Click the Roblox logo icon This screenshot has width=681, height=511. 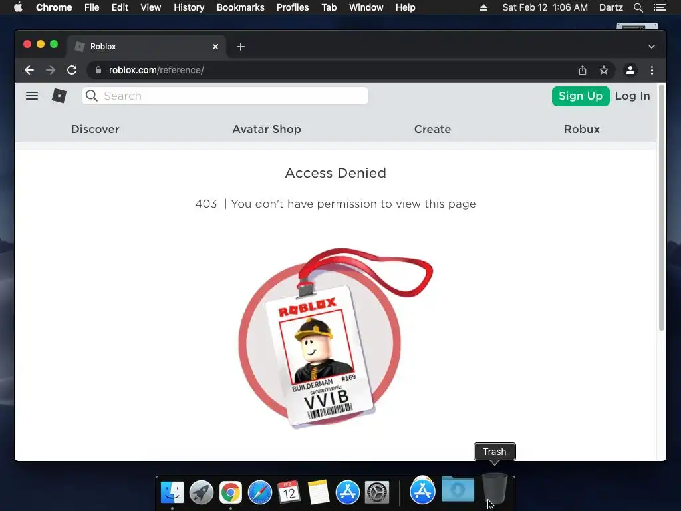(59, 96)
